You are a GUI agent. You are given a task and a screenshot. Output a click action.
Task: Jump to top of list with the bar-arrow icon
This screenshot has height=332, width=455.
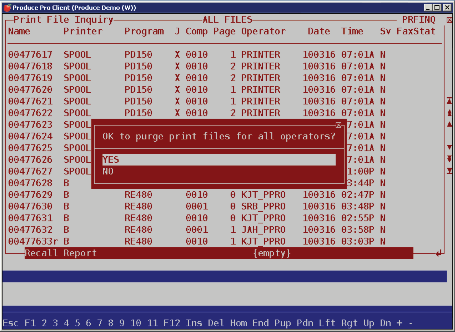[449, 101]
